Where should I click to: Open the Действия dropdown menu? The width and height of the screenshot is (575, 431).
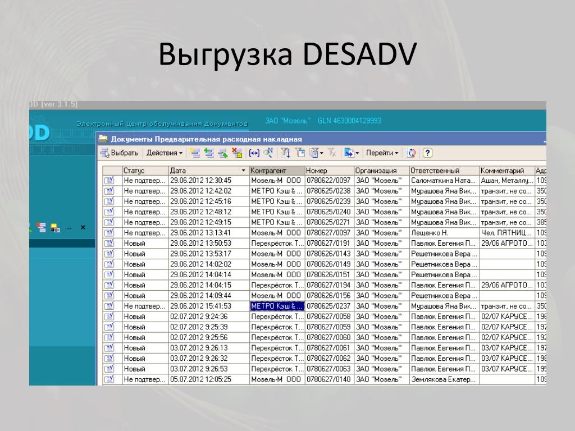coord(165,153)
